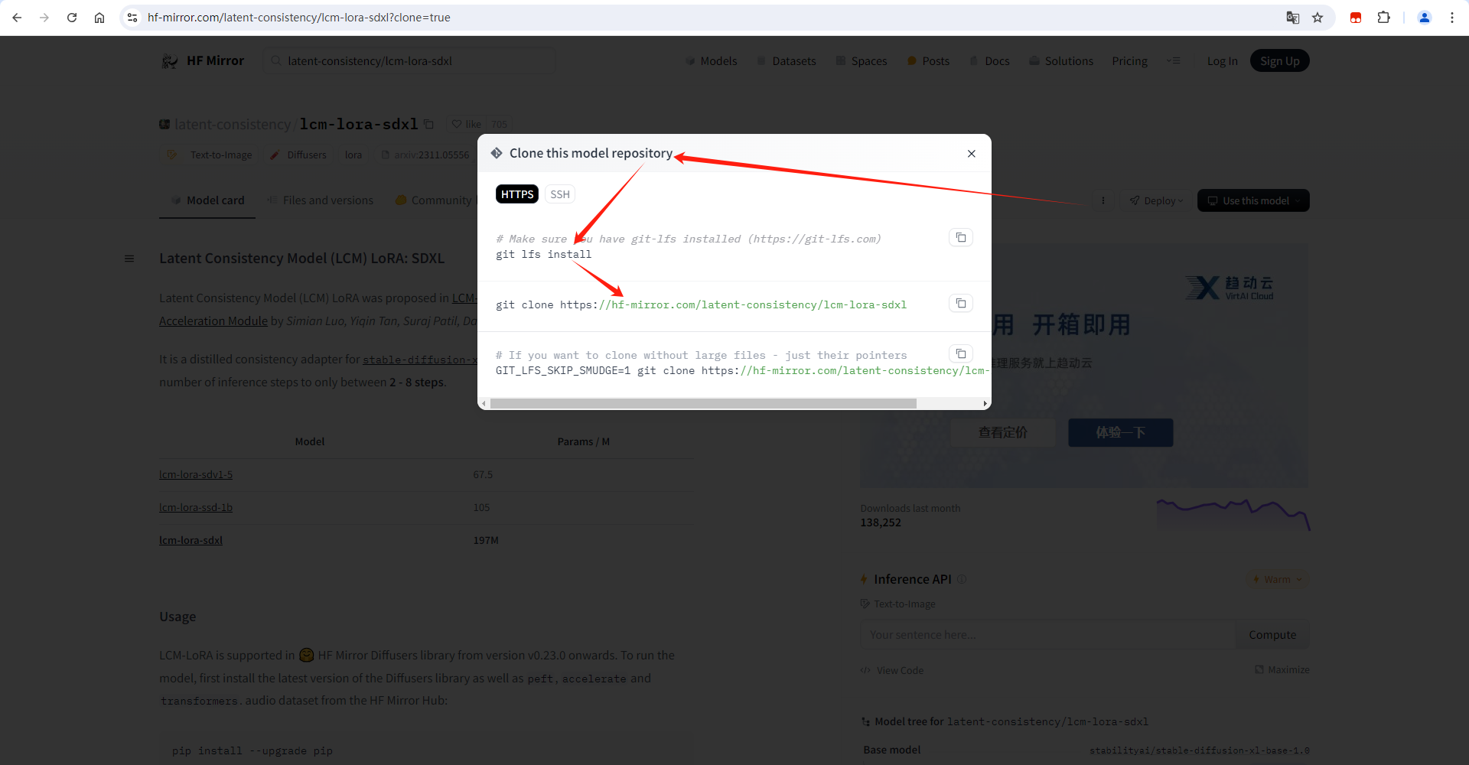
Task: Click the Text-to-Image tag
Action: click(210, 155)
